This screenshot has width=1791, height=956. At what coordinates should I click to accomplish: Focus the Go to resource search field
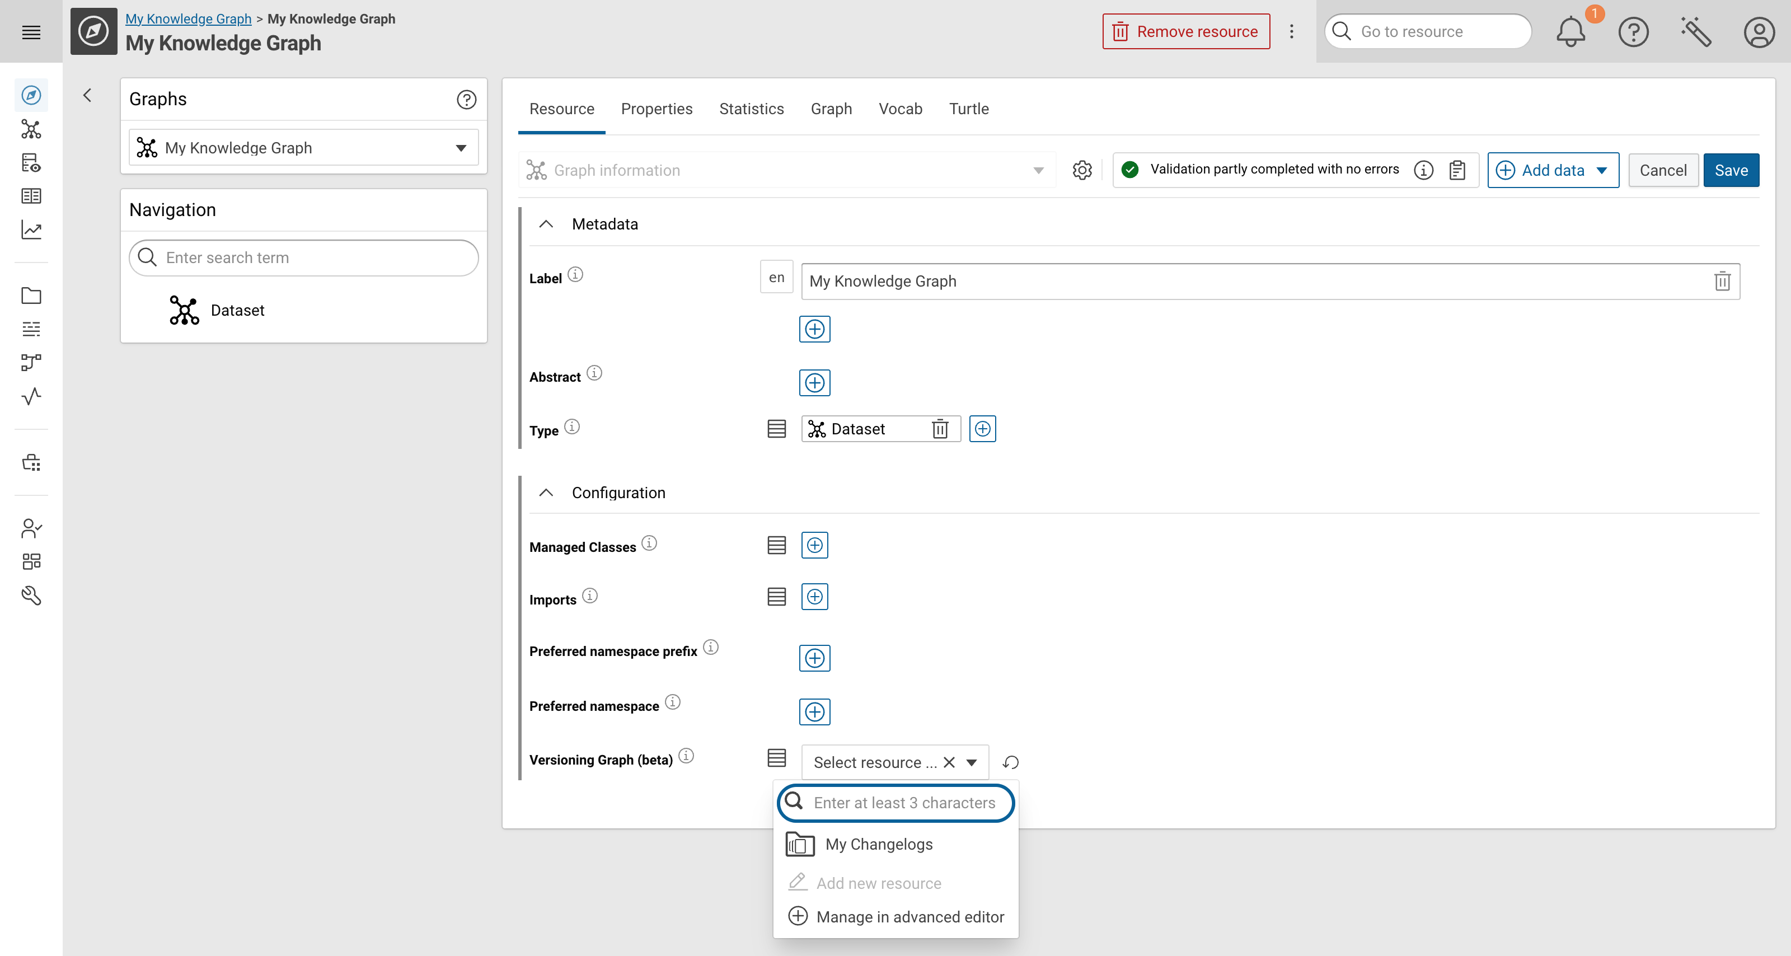point(1428,32)
